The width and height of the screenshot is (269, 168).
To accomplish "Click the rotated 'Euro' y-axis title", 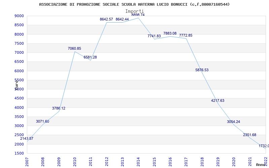I will pyautogui.click(x=16, y=85).
